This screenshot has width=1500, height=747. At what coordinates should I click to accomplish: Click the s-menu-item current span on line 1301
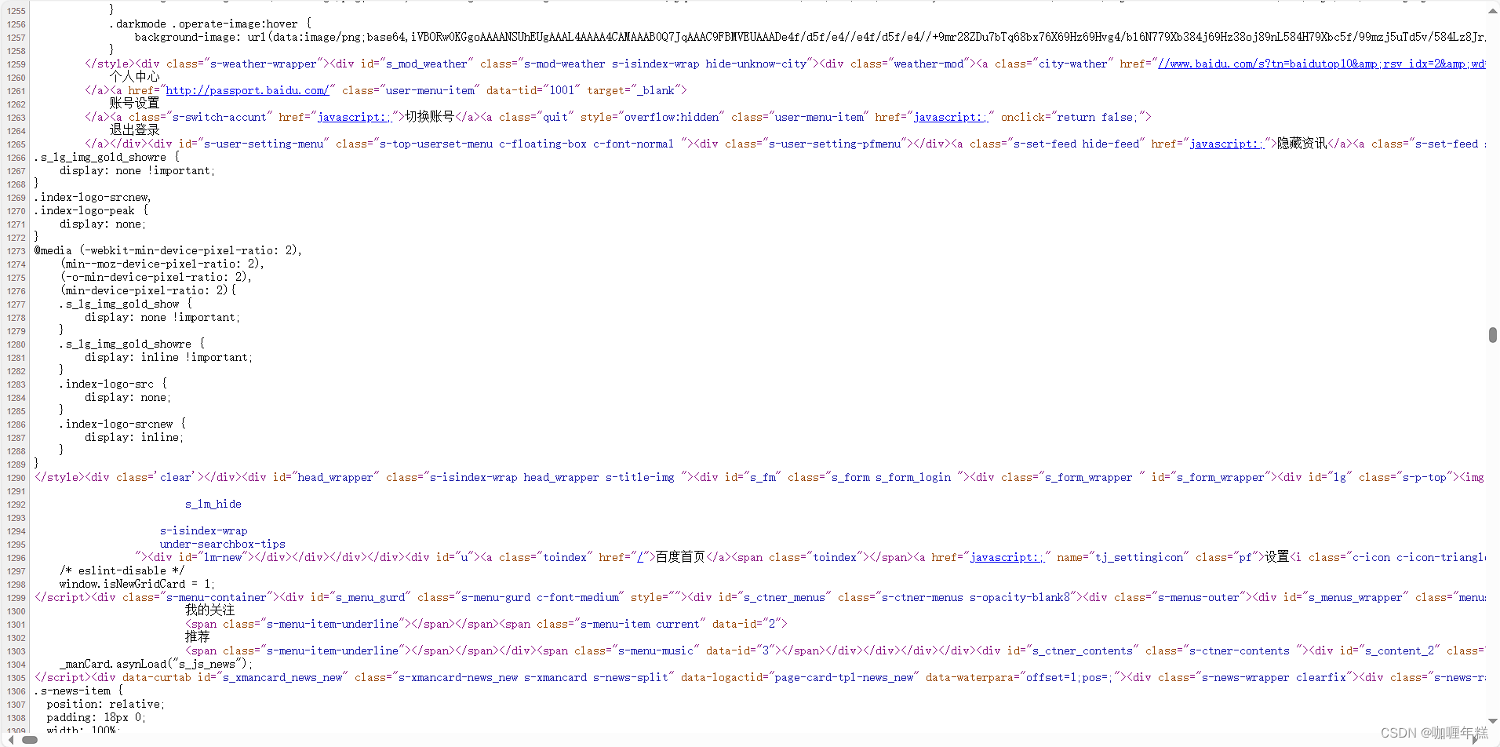point(645,624)
